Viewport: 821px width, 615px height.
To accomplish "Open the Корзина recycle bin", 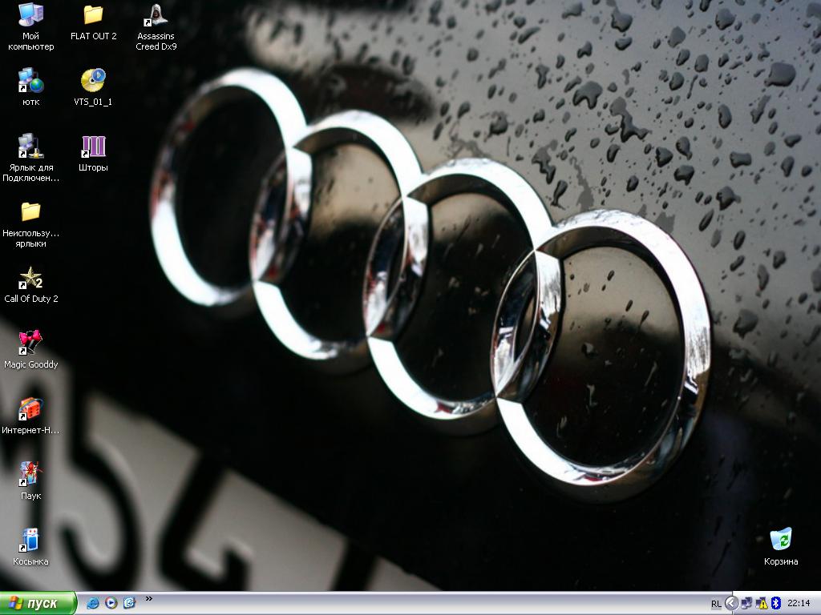I will click(x=780, y=541).
